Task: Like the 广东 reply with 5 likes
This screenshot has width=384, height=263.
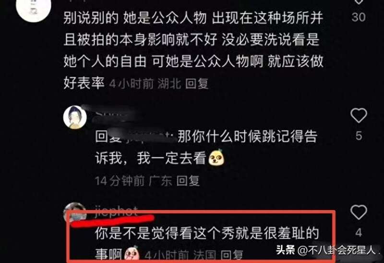Action: 359,115
